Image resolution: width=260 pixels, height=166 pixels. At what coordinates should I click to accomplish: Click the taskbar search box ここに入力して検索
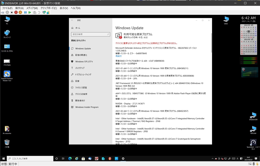click(x=30, y=159)
